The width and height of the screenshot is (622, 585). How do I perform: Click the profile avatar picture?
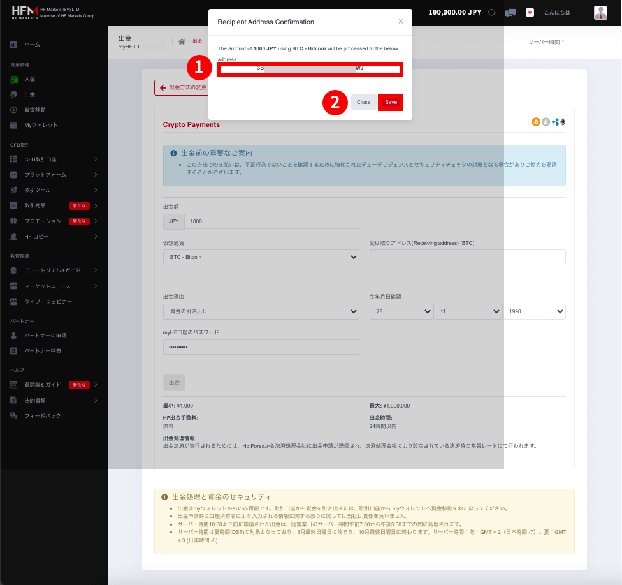[600, 12]
